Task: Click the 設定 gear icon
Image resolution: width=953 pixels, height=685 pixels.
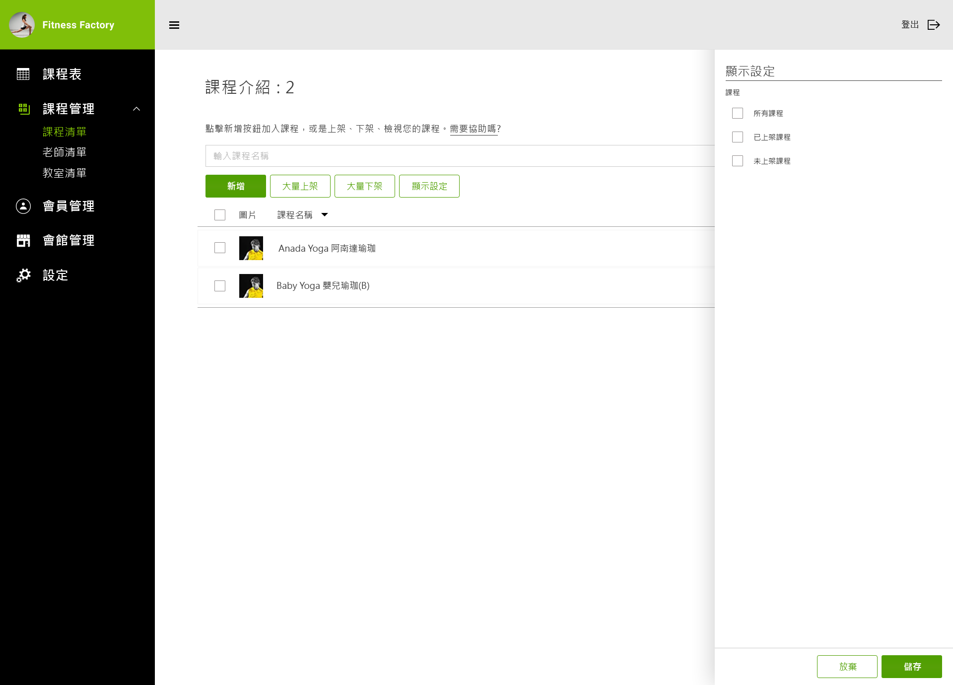Action: click(x=23, y=275)
